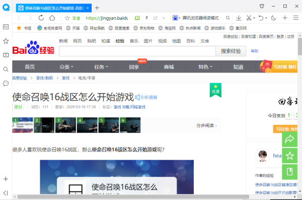Open the chat bubble sidebar icon
This screenshot has width=302, height=200.
click(6, 83)
